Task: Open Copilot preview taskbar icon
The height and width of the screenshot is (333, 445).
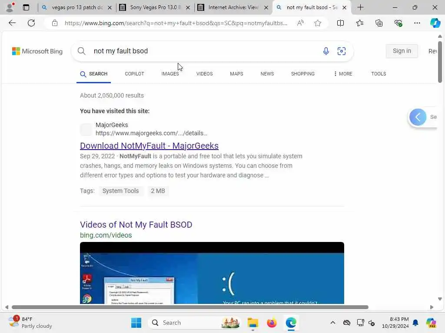Action: [431, 323]
